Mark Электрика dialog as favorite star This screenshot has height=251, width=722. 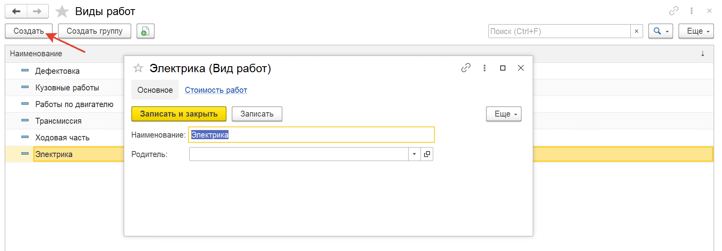[138, 68]
